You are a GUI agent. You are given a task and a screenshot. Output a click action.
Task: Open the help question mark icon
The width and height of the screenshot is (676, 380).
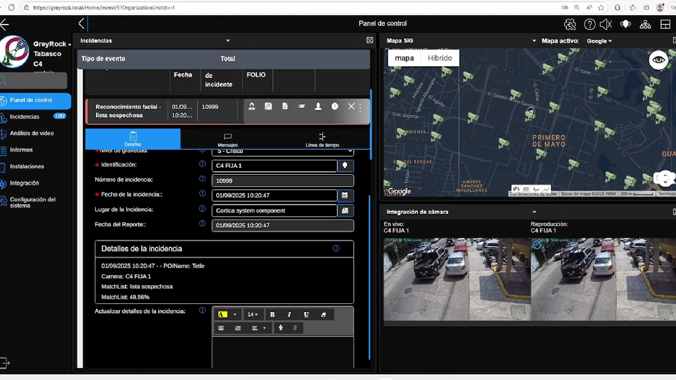point(590,24)
